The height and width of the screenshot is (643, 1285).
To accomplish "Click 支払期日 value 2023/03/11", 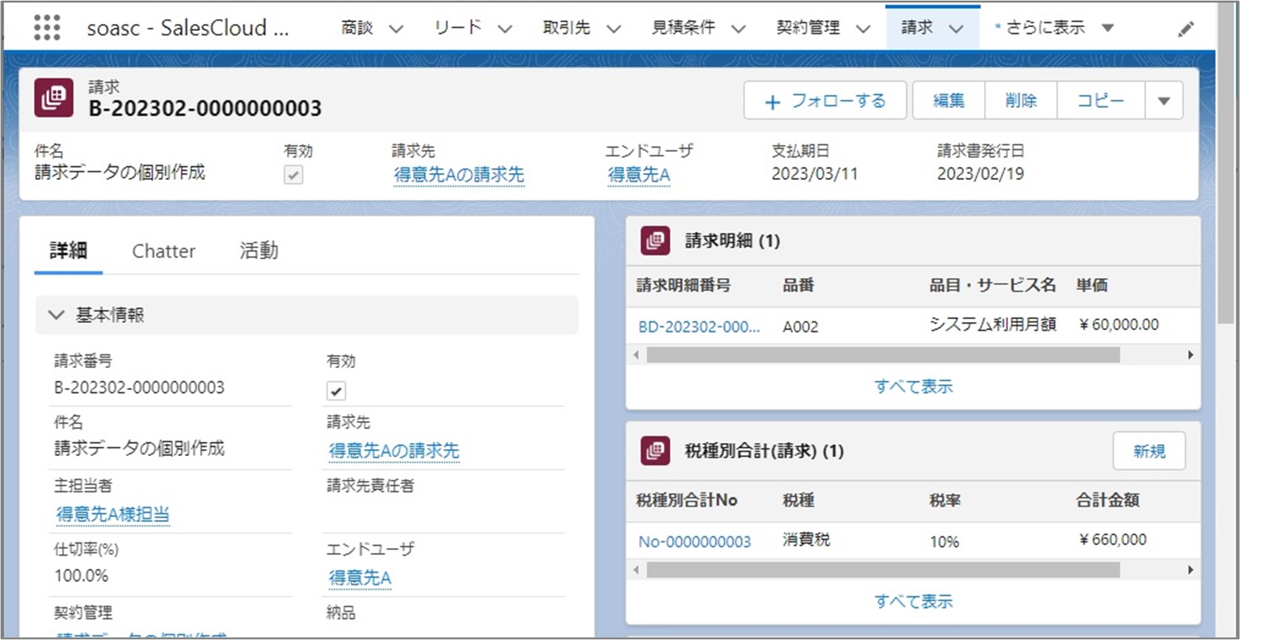I will (x=814, y=174).
